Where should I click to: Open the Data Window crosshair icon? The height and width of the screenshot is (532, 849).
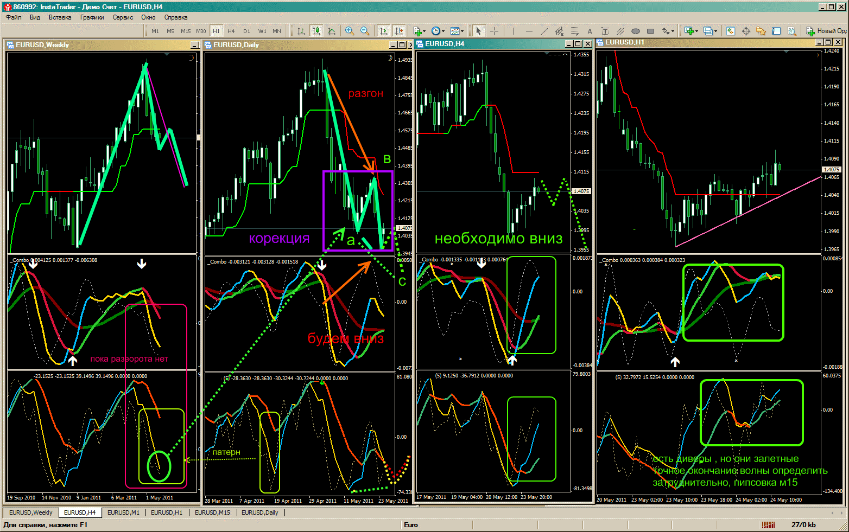coord(746,31)
